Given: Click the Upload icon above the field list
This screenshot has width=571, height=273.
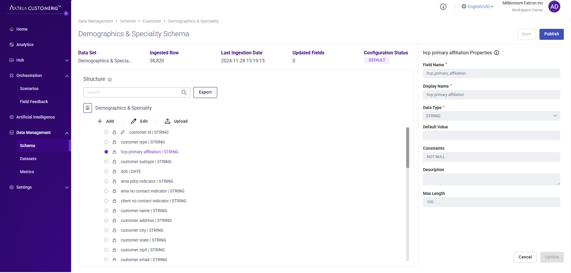Looking at the screenshot, I should tap(168, 121).
